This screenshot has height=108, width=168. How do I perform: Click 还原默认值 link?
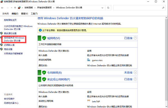click(9, 45)
